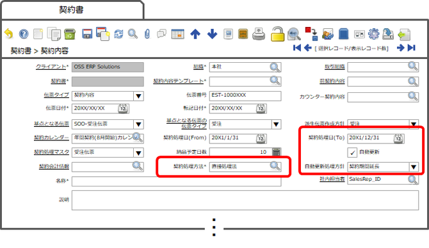429x248 pixels.
Task: Open the Requests mail people icon
Action: 328,34
